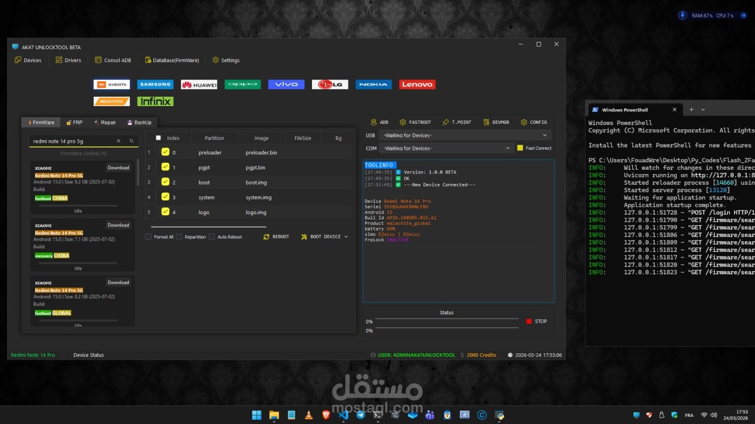Screen dimensions: 755x424
Task: Open the FASTBOOT tab
Action: [x=415, y=122]
